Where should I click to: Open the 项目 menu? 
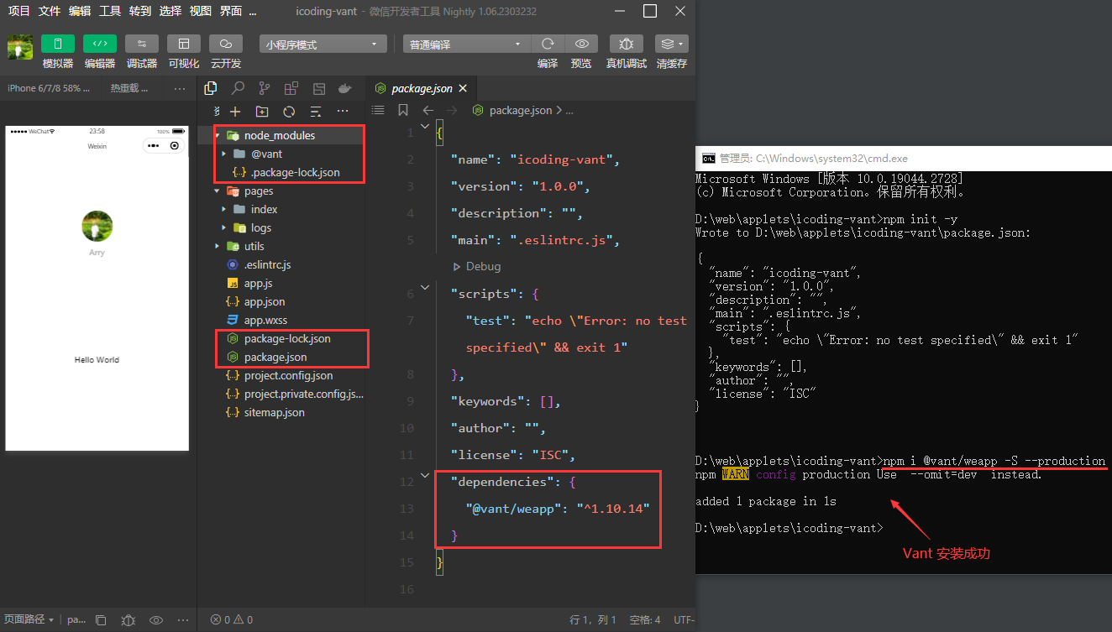[19, 11]
